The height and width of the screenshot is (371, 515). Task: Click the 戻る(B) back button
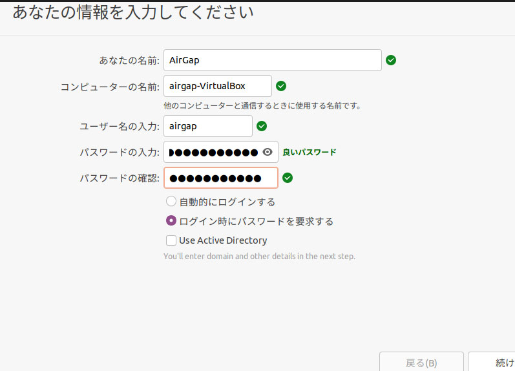click(x=421, y=362)
